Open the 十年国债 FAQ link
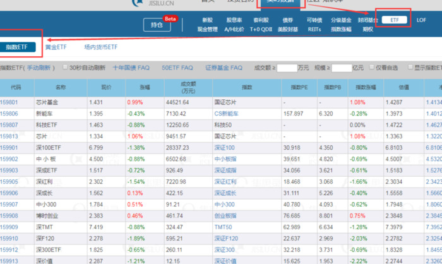 tap(131, 68)
